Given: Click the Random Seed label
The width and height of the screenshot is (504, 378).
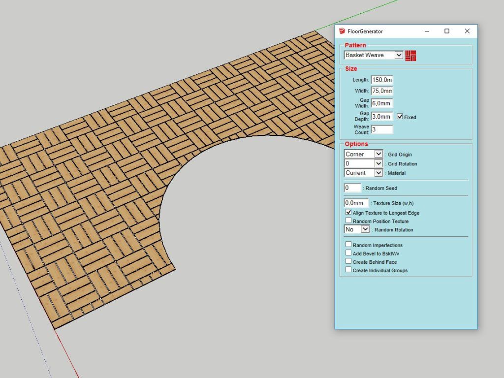Looking at the screenshot, I should (381, 189).
